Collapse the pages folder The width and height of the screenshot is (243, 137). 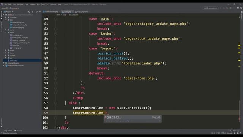point(6,32)
